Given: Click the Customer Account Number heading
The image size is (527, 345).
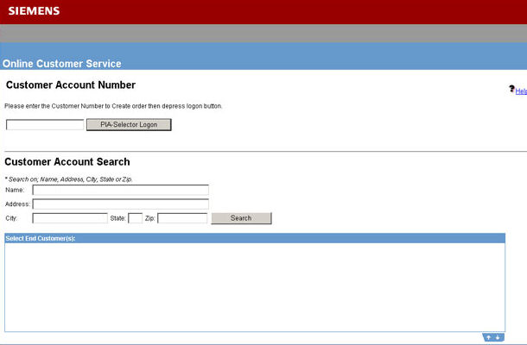Looking at the screenshot, I should (x=71, y=85).
